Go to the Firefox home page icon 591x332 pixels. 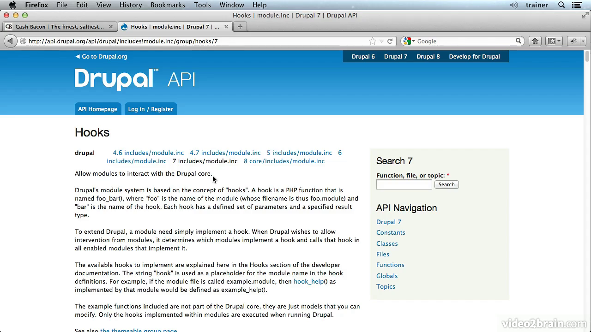click(x=535, y=41)
